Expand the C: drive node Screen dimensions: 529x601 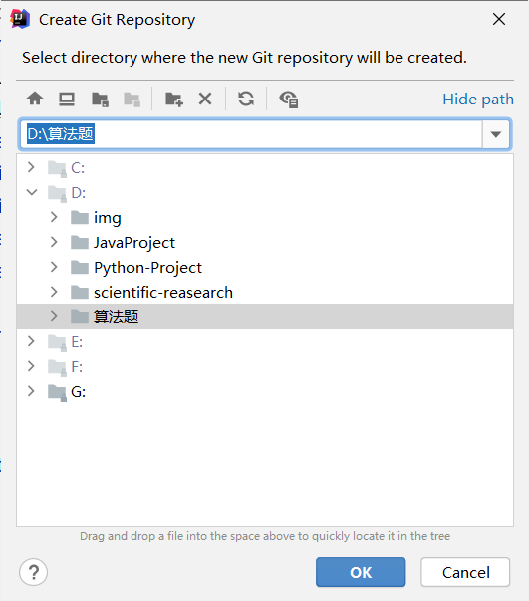[x=31, y=167]
